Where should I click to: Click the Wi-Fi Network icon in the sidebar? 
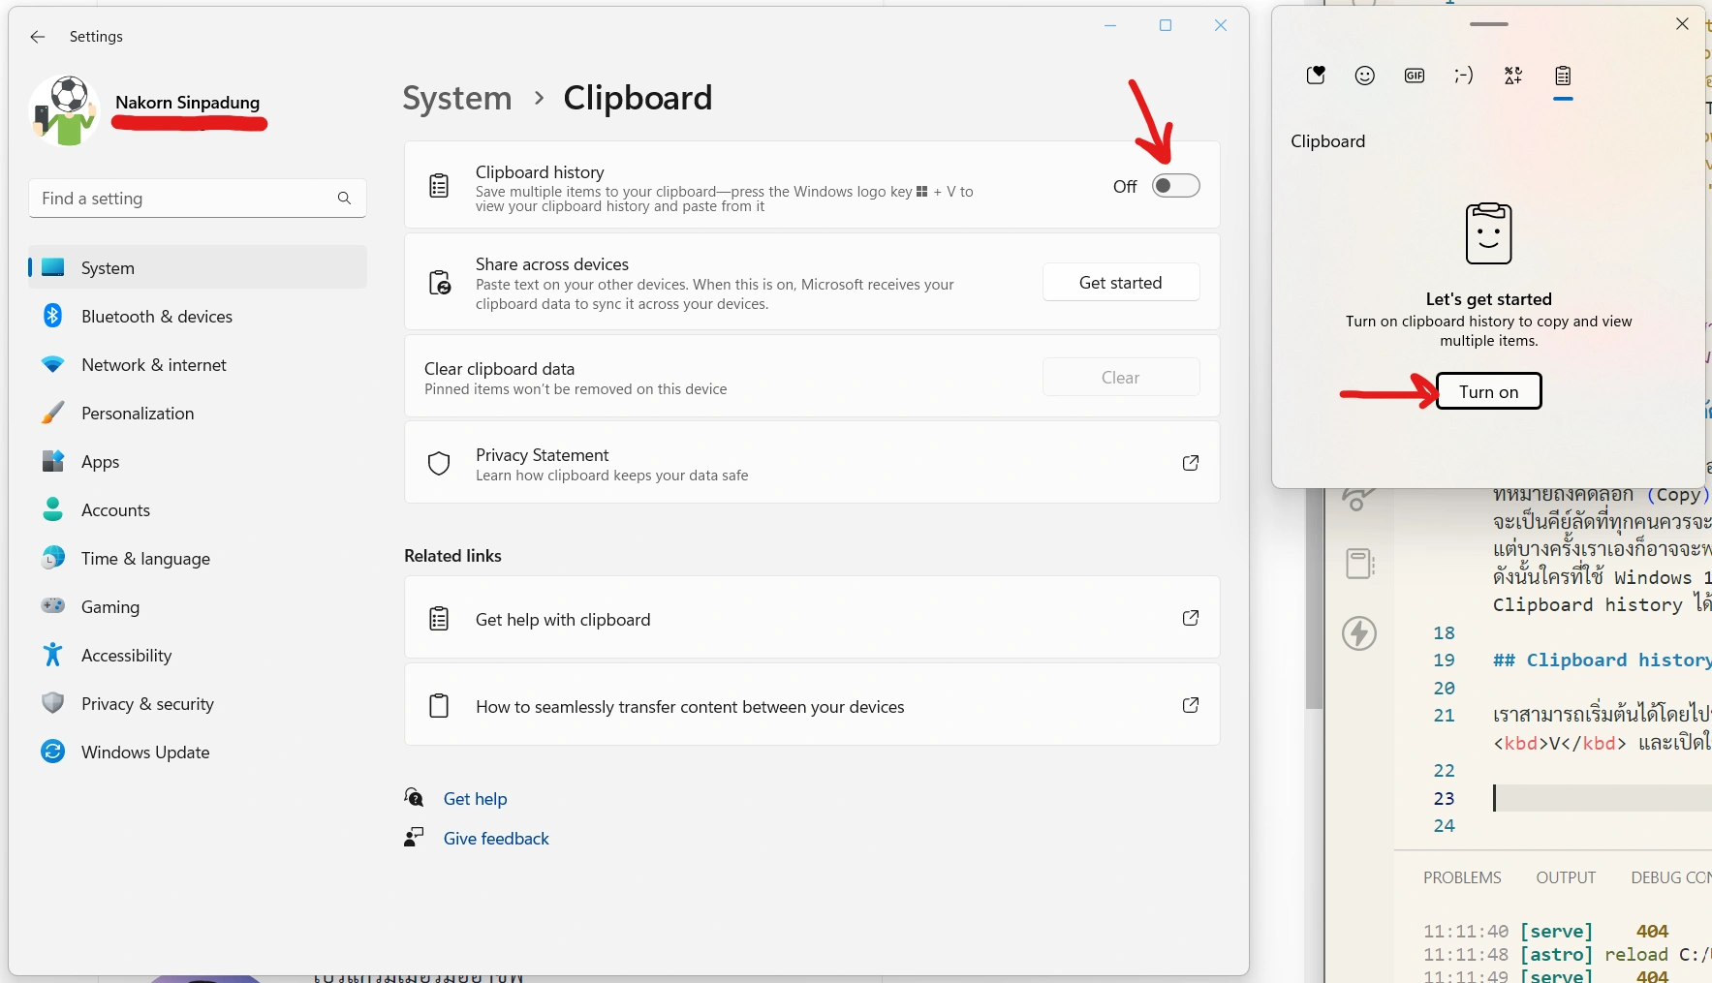coord(53,365)
